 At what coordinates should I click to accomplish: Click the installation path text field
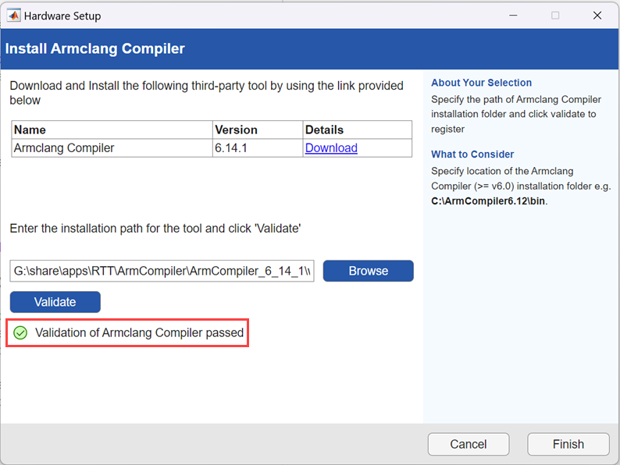pos(162,271)
